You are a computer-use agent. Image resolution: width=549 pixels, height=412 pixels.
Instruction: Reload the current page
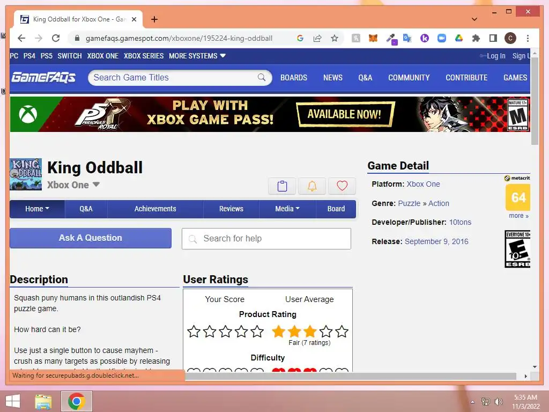click(56, 38)
